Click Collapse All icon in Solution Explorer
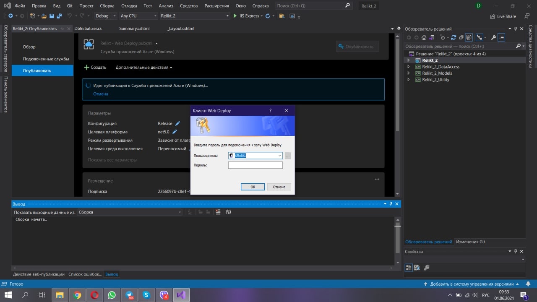 pos(461,37)
